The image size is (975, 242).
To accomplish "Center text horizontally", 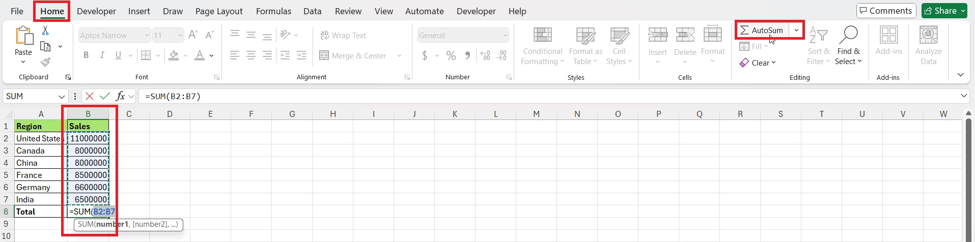I will [x=251, y=55].
